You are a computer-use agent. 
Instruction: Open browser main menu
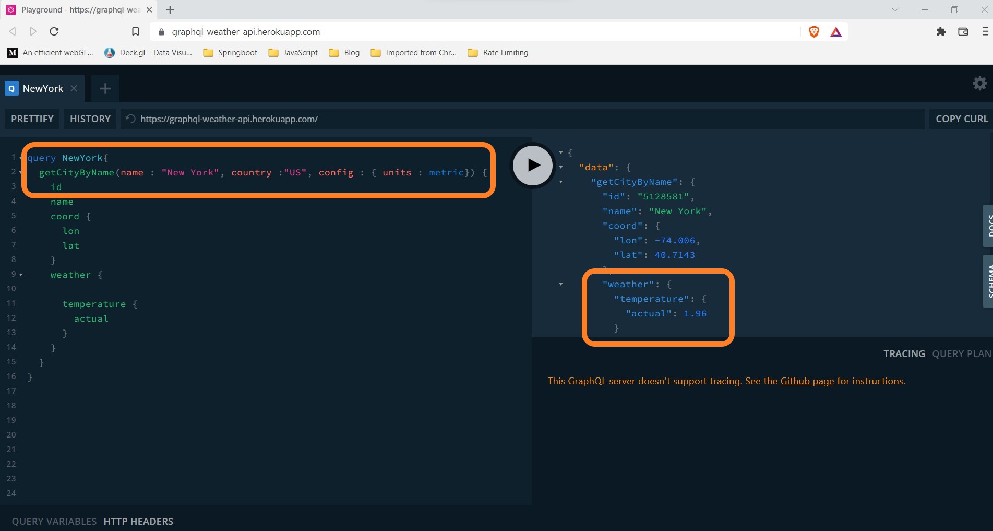click(x=985, y=32)
